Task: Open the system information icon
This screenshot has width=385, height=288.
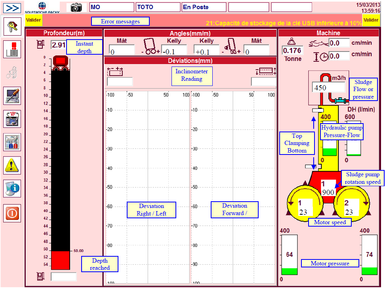Action: click(x=12, y=188)
